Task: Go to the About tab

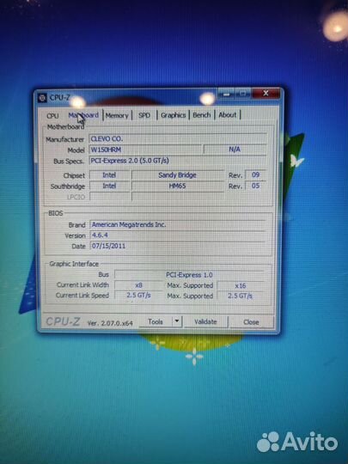Action: [x=227, y=114]
